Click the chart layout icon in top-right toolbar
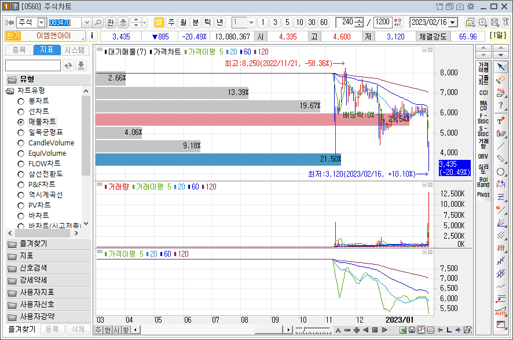Screen dimensions: 513x340 pyautogui.click(x=470, y=22)
